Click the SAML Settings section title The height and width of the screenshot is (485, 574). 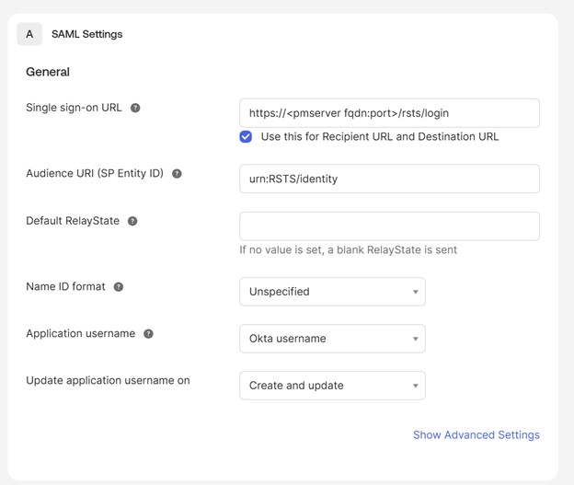tap(86, 34)
